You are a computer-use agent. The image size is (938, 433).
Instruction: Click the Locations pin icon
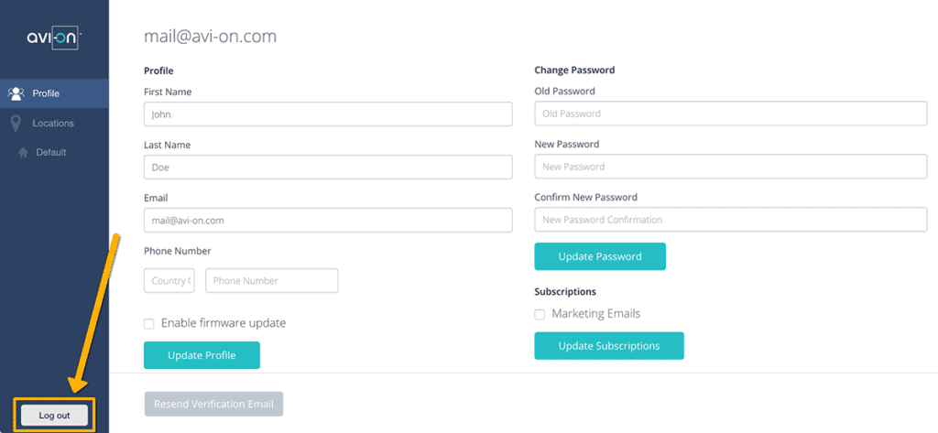point(16,123)
